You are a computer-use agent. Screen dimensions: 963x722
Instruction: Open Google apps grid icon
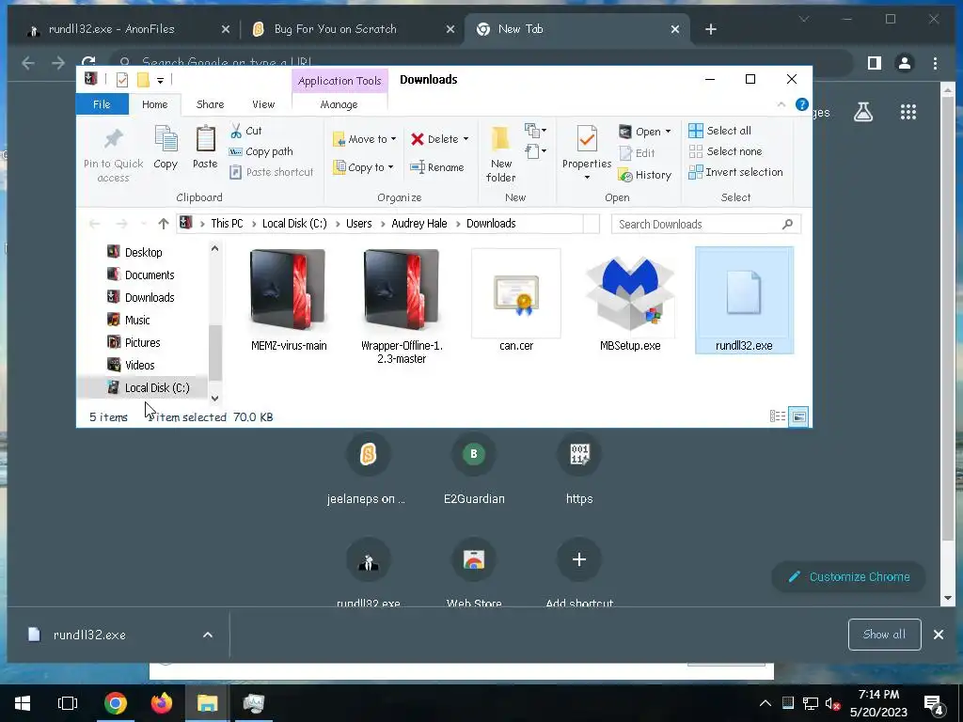pyautogui.click(x=908, y=112)
